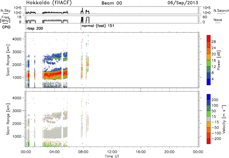Click the gray segment of Velocity color bar
Image resolution: width=229 pixels, height=158 pixels.
coord(209,119)
